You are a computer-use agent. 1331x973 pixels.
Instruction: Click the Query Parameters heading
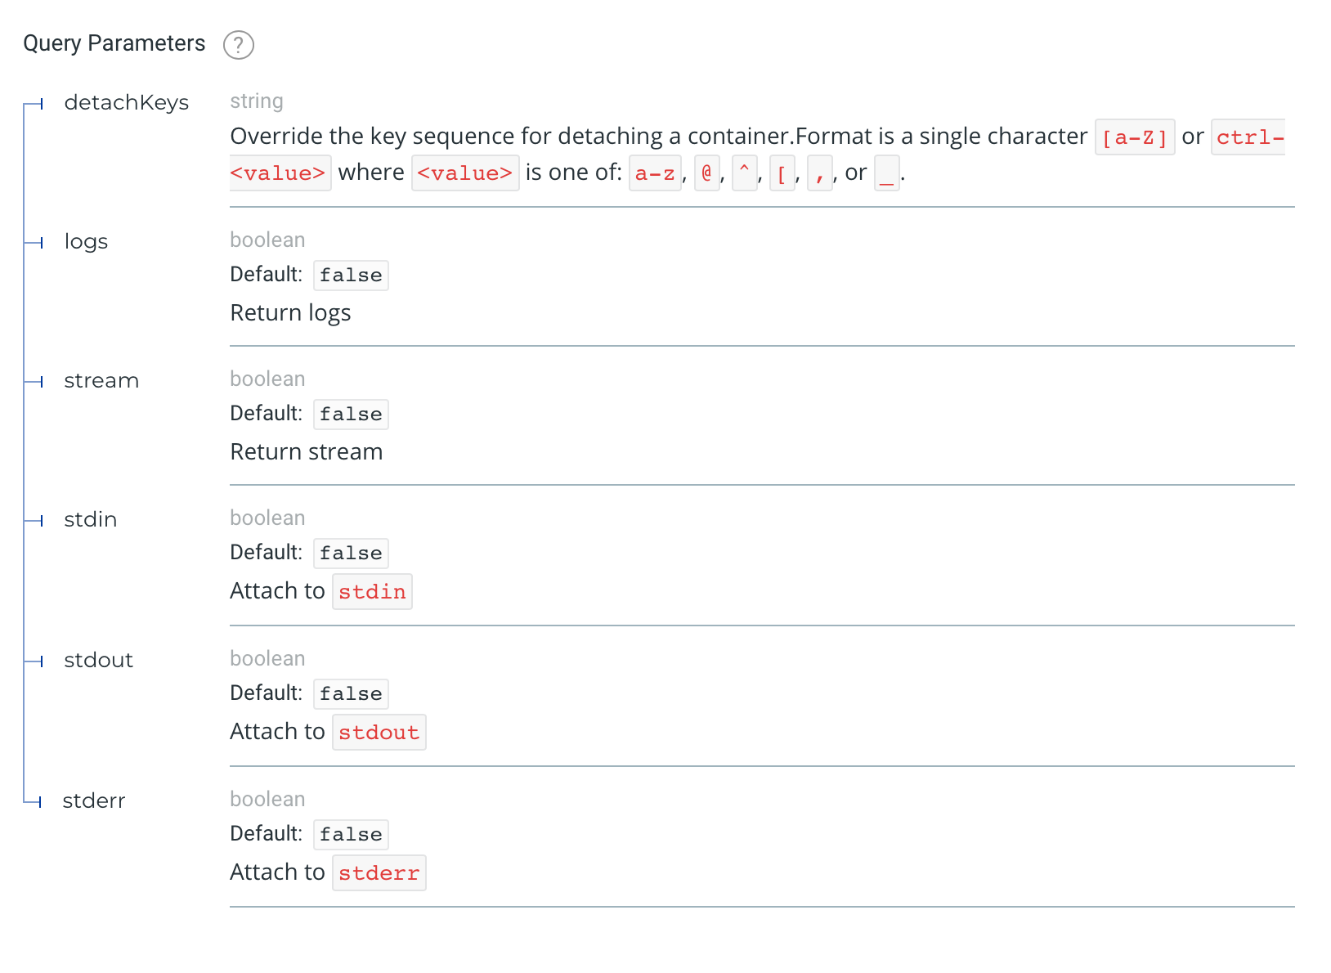[x=114, y=43]
